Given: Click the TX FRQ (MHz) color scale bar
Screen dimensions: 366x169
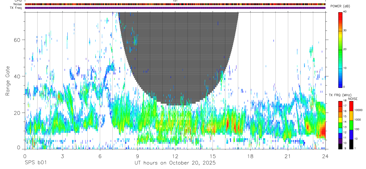Looking at the screenshot, I should click(340, 125).
